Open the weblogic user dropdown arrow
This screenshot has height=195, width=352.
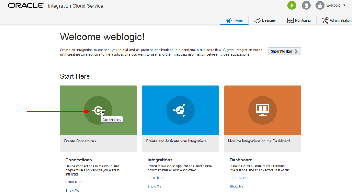[x=344, y=5]
